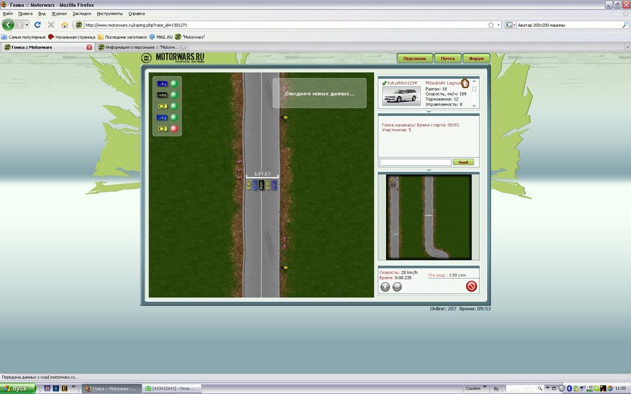
Task: Click the car info panel scrollbar
Action: (474, 94)
